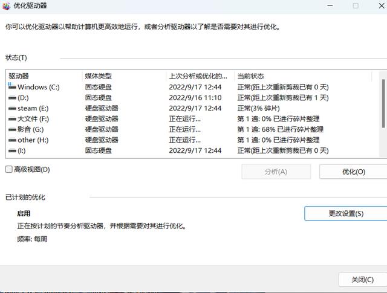387x293 pixels.
Task: Close the 优化驱动器 window with X
Action: pos(382,5)
